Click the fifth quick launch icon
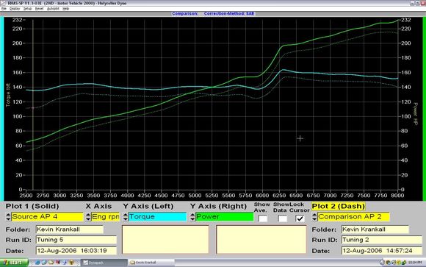The height and width of the screenshot is (267, 426). pos(65,263)
